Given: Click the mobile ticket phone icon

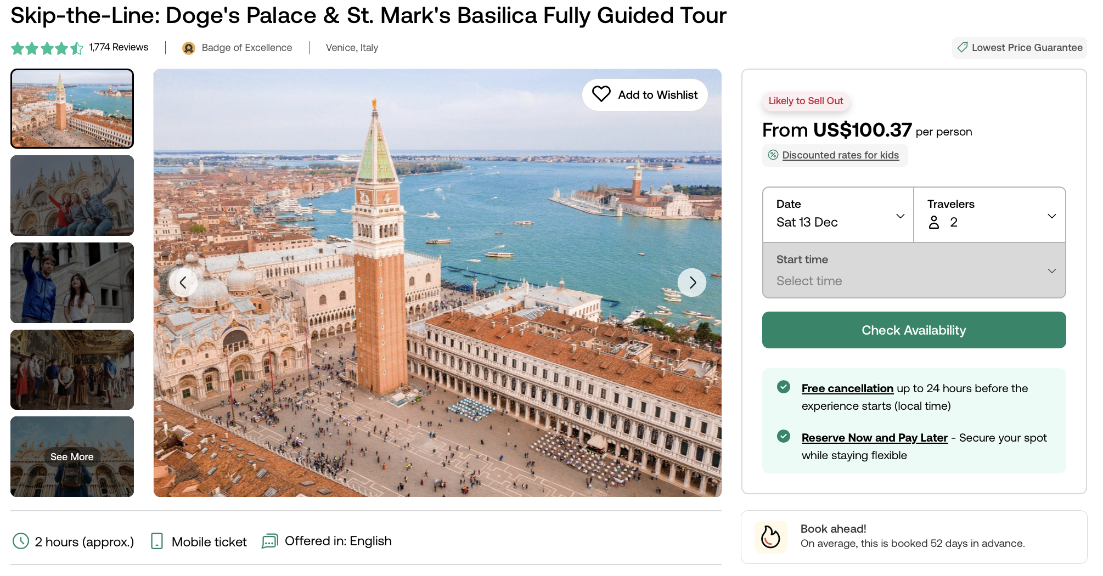Looking at the screenshot, I should (157, 541).
